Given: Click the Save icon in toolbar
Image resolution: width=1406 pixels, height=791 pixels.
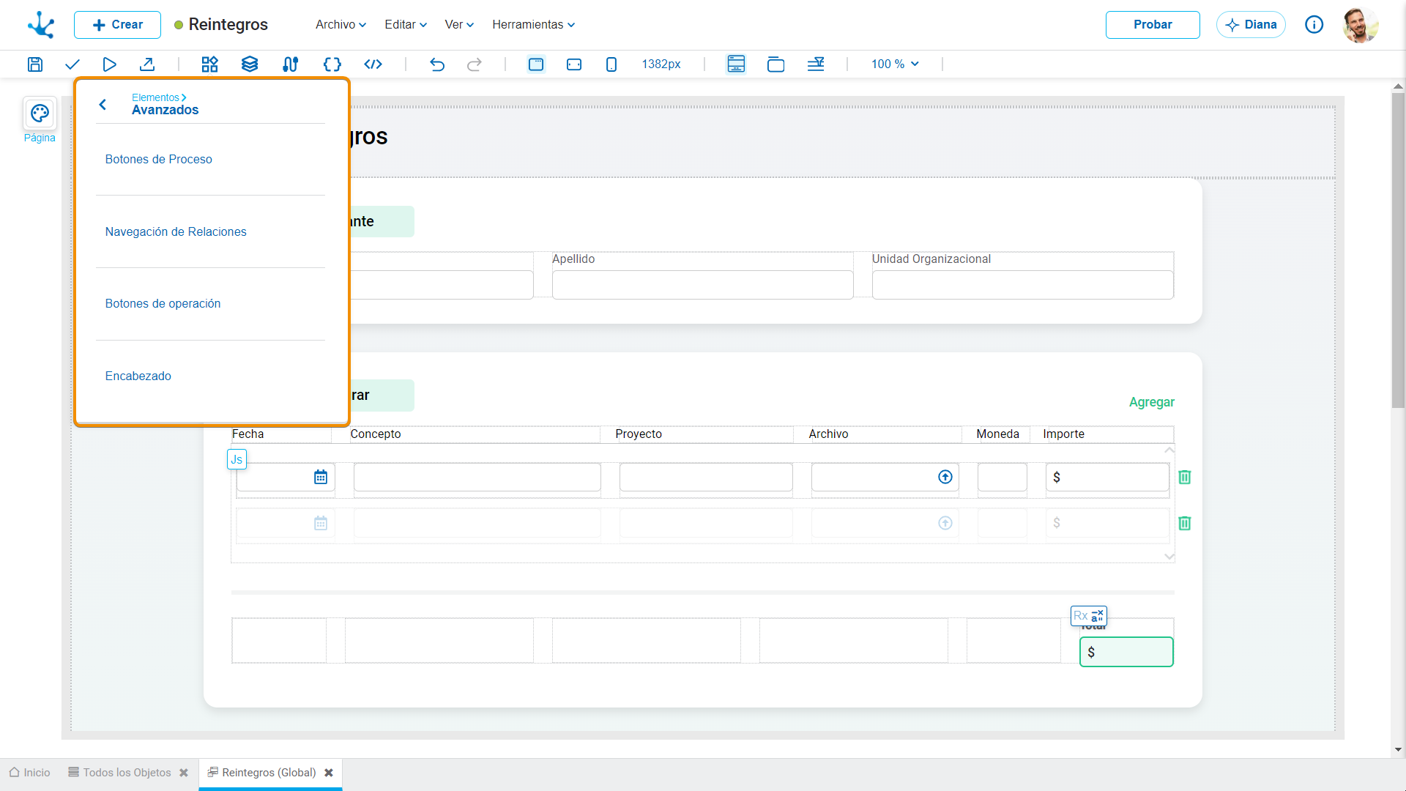Looking at the screenshot, I should [x=35, y=64].
